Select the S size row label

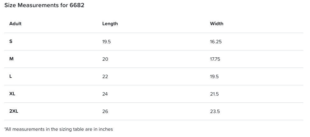click(x=11, y=41)
